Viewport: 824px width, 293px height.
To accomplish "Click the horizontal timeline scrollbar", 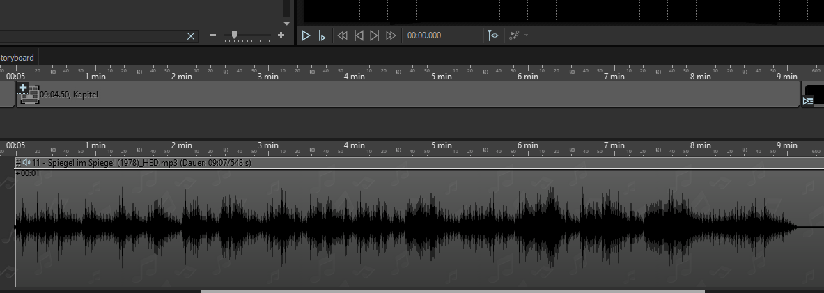I will (453, 291).
